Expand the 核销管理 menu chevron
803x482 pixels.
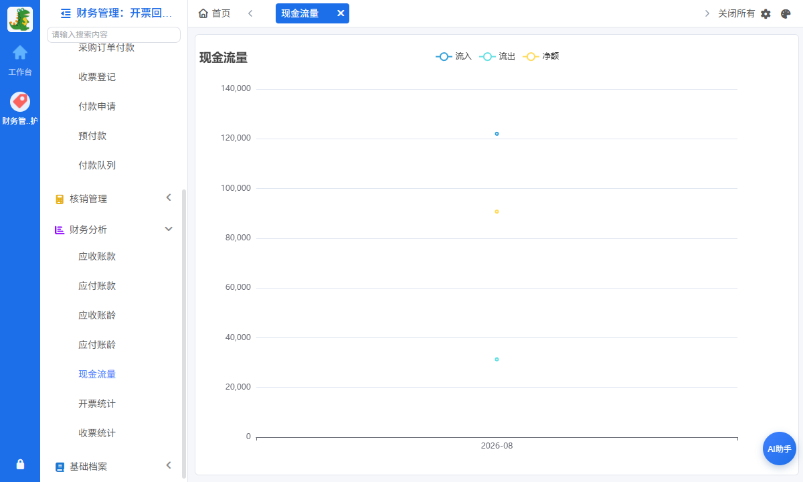click(x=169, y=197)
